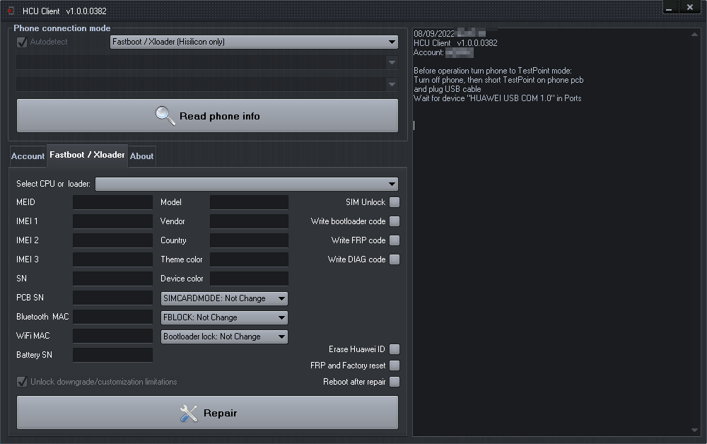
Task: Switch to the Account tab
Action: click(x=28, y=156)
